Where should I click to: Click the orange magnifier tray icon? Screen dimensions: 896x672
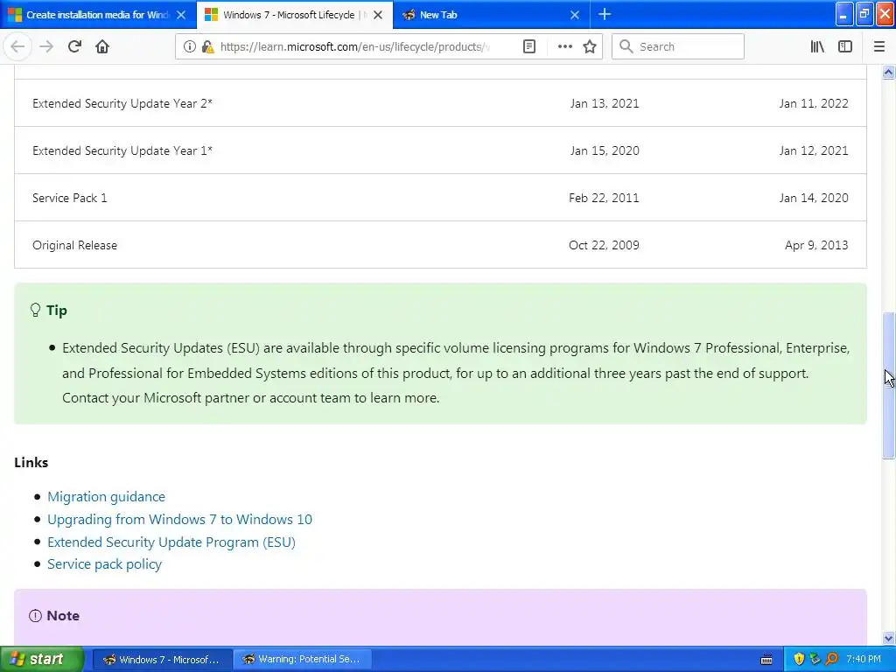pos(831,660)
